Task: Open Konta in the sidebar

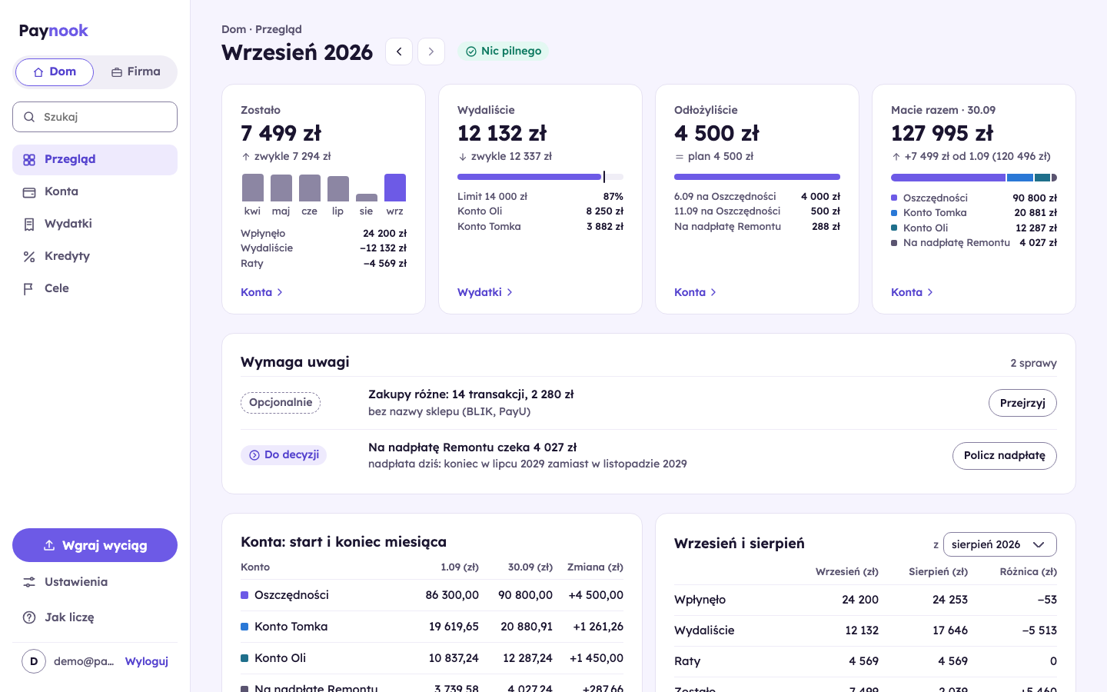Action: click(95, 192)
